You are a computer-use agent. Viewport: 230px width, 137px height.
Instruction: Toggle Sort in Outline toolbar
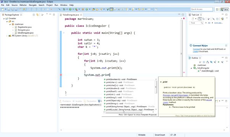(x=207, y=62)
